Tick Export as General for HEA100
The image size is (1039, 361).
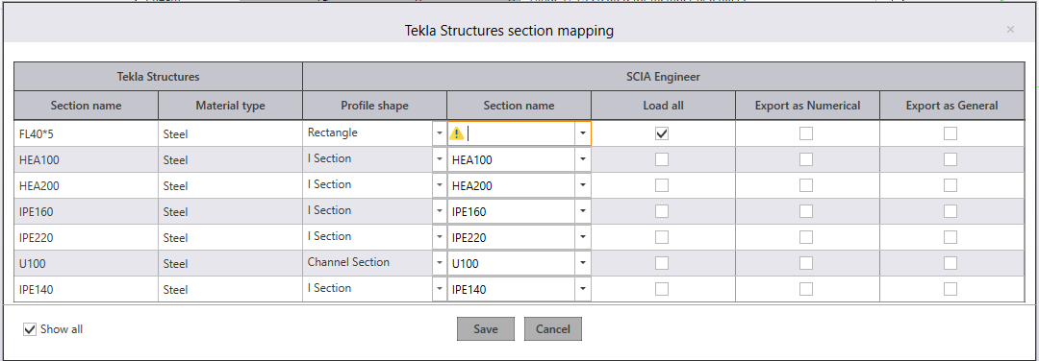pos(950,159)
